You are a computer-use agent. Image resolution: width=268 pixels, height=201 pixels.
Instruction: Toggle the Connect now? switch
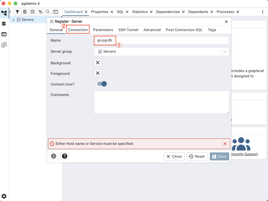pos(102,84)
